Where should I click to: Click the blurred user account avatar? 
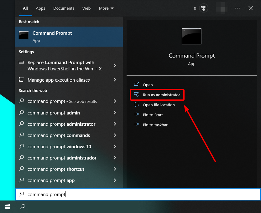pyautogui.click(x=222, y=8)
